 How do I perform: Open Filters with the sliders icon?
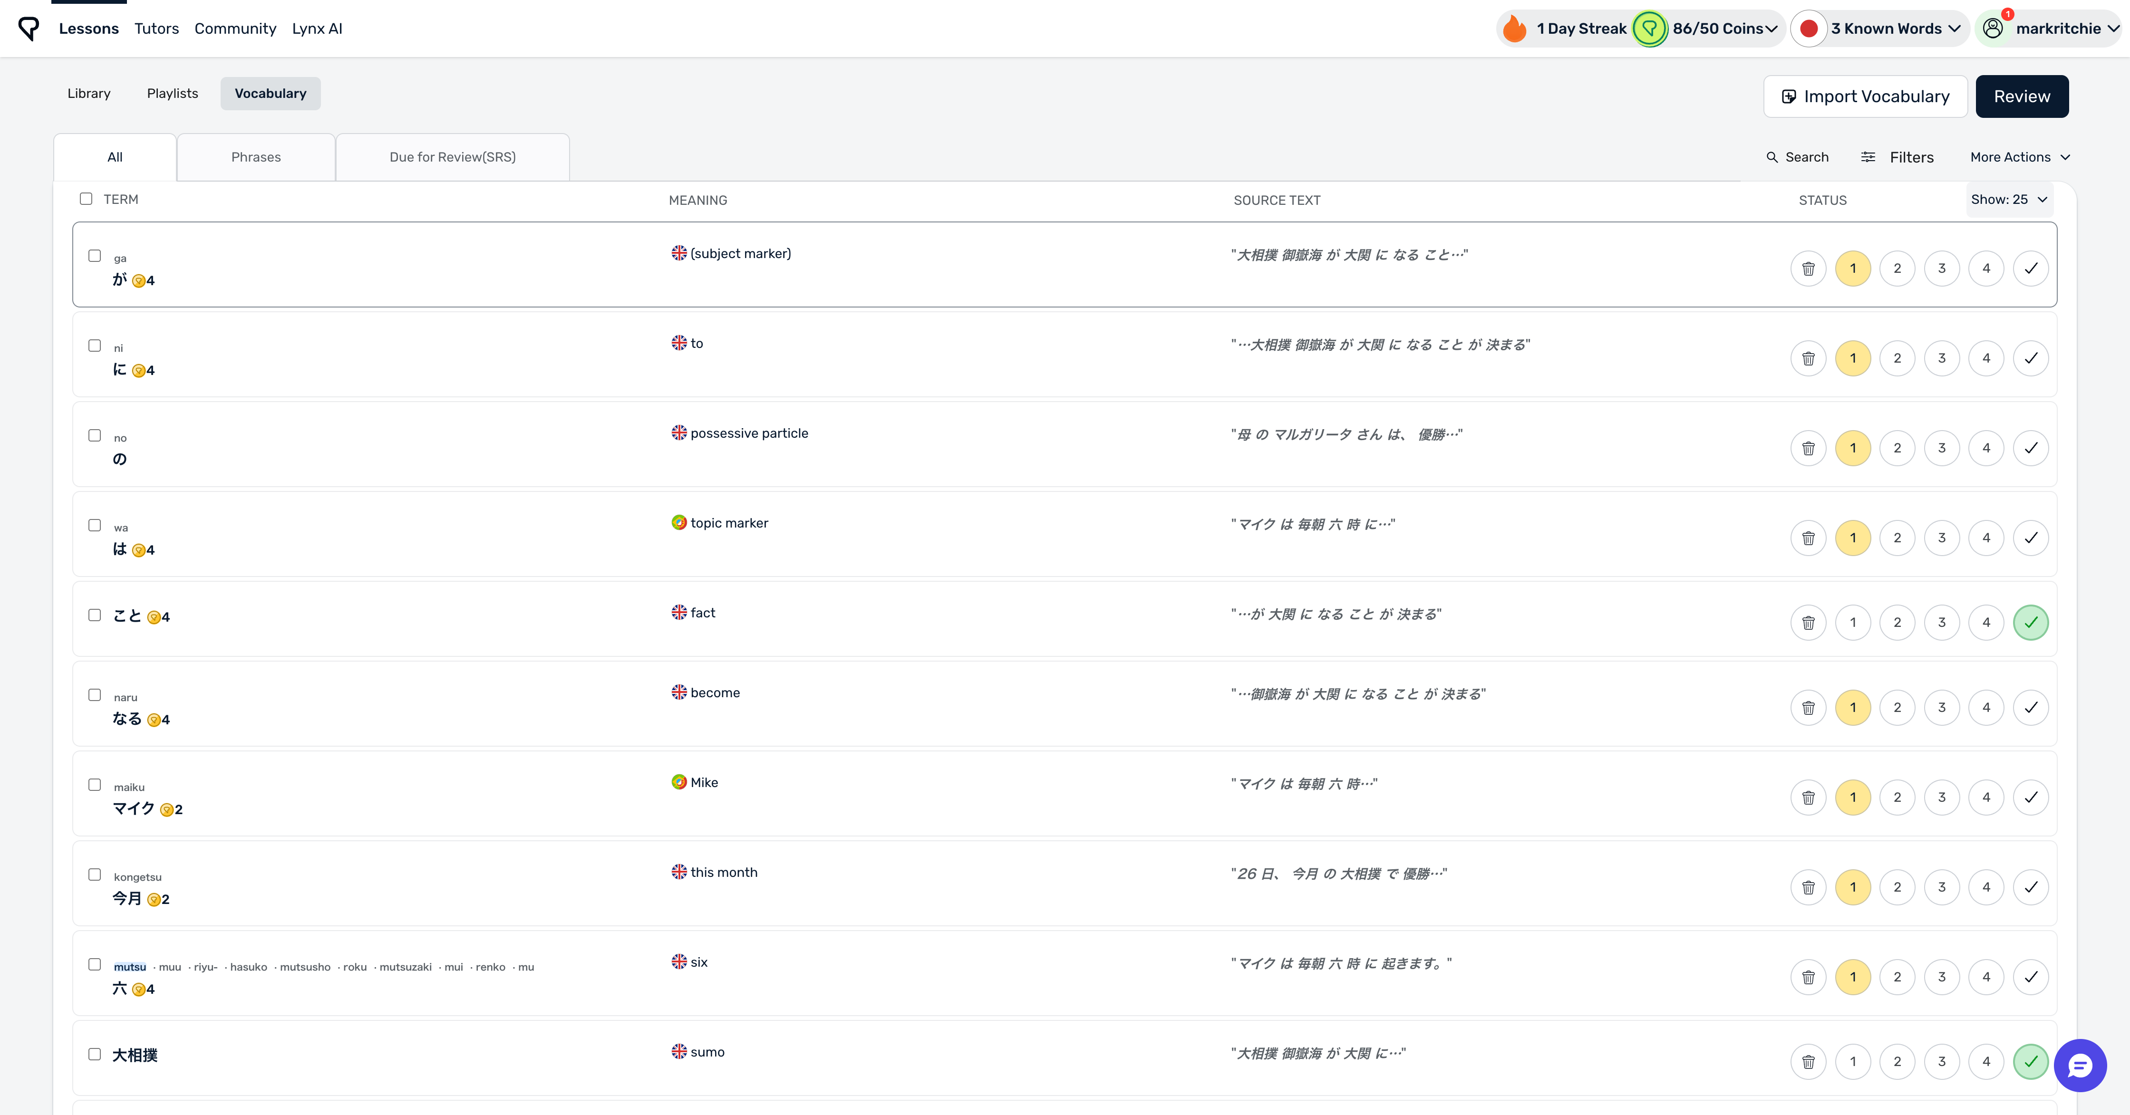pyautogui.click(x=1868, y=157)
